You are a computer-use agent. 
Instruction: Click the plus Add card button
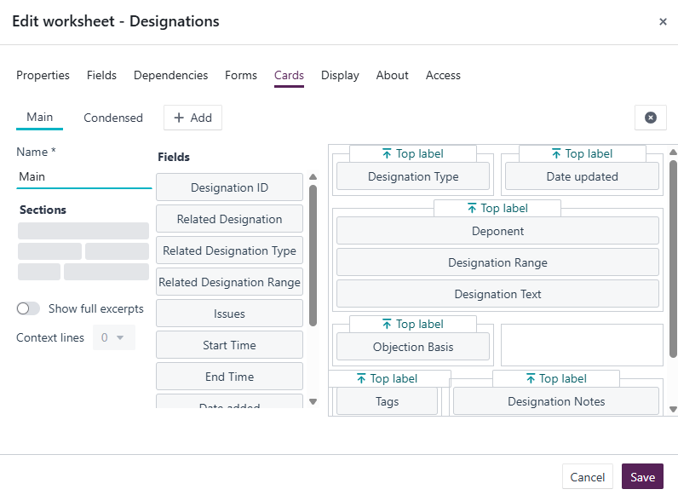[192, 118]
